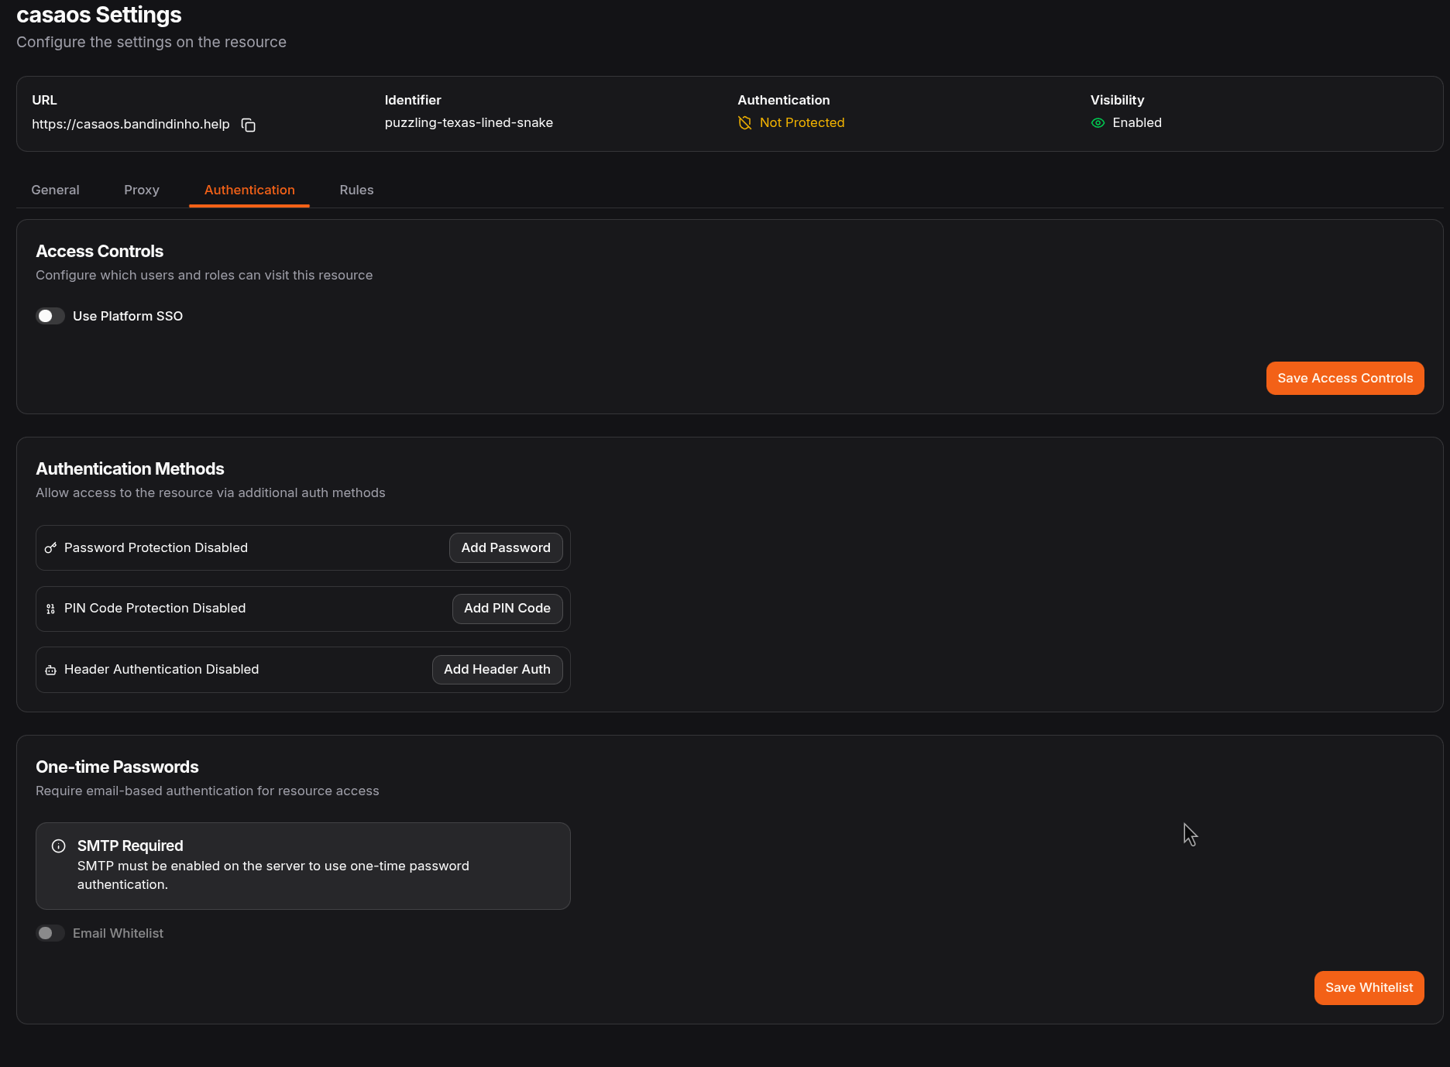Switch to the General tab
Viewport: 1450px width, 1067px height.
(55, 190)
